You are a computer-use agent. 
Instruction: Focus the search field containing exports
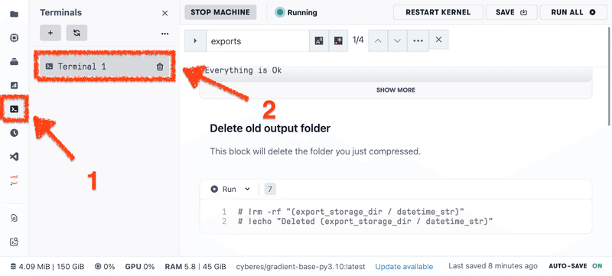coord(258,41)
